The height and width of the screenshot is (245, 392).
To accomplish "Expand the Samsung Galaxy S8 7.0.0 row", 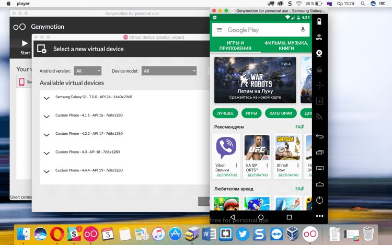I will click(47, 98).
